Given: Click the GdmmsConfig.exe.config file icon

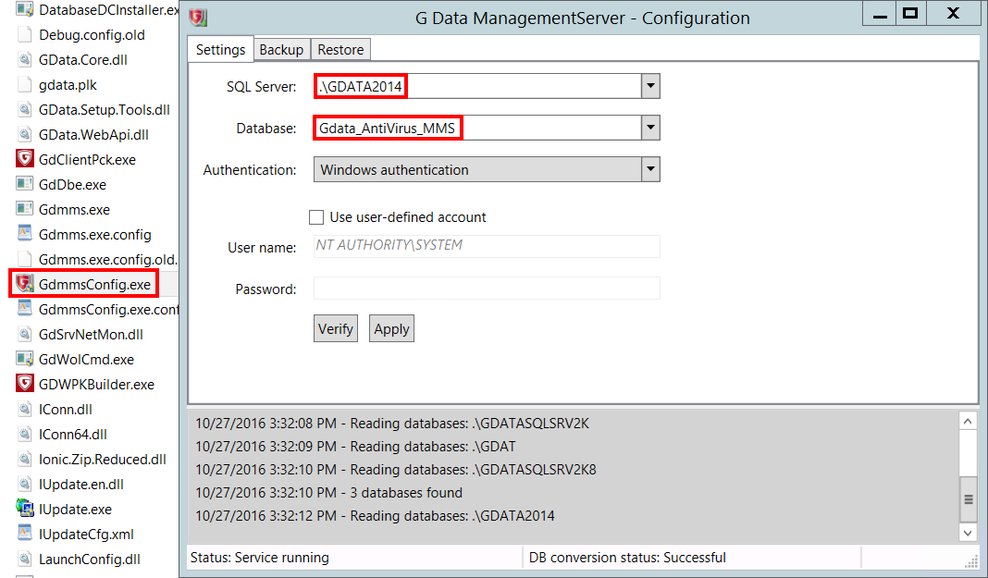Looking at the screenshot, I should (x=25, y=309).
